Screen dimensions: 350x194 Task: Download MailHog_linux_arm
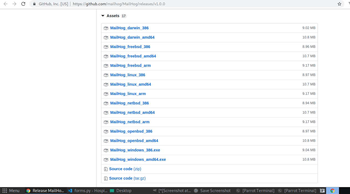[128, 94]
